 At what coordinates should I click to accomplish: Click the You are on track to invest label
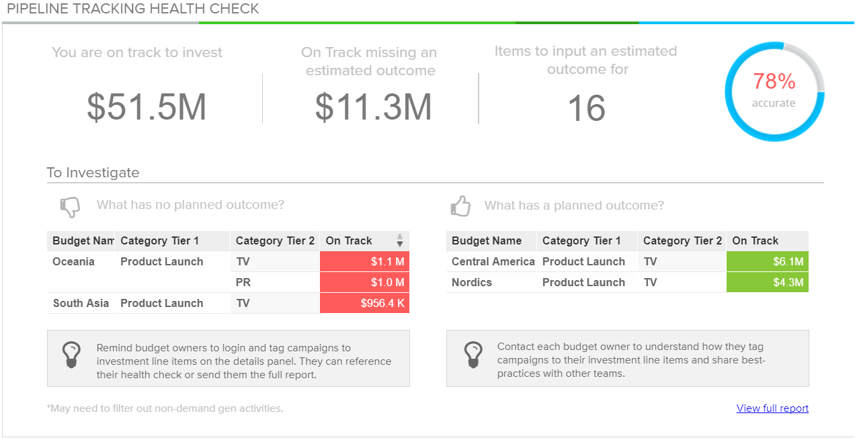pos(137,52)
